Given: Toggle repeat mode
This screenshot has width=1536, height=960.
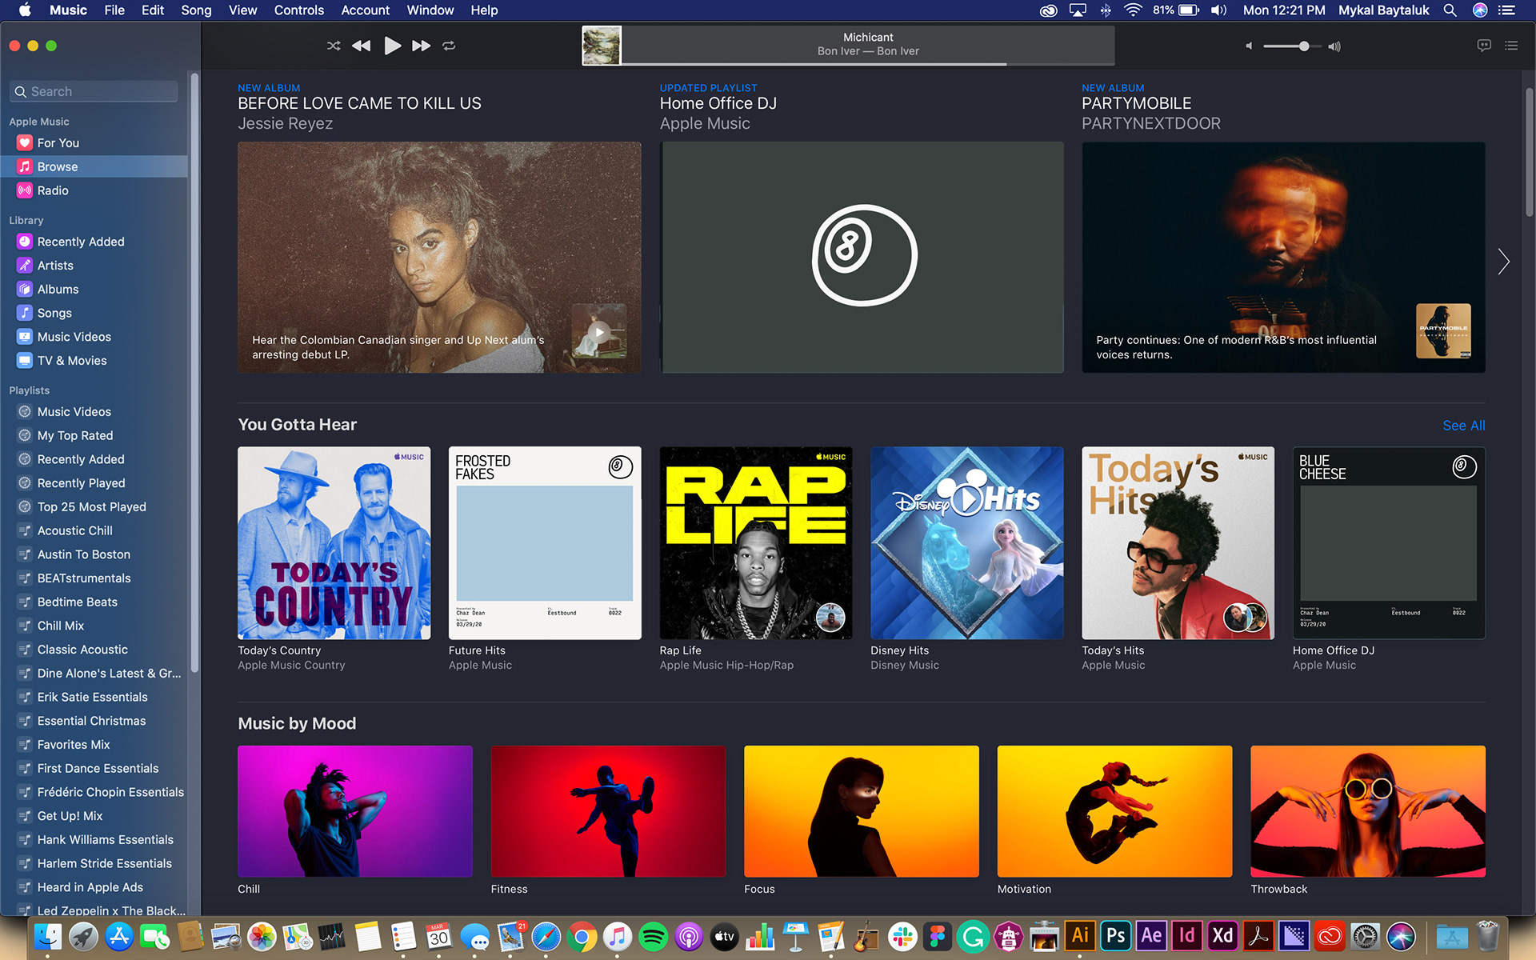Looking at the screenshot, I should point(449,46).
